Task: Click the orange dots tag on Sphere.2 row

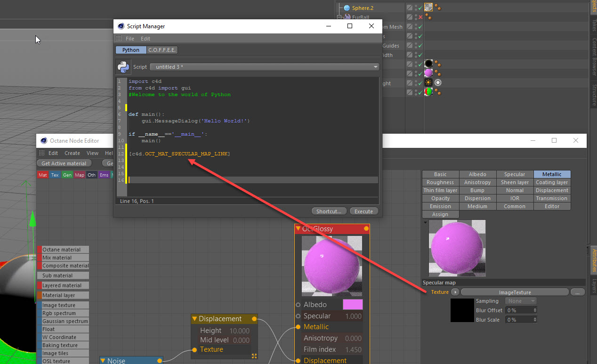Action: click(438, 8)
